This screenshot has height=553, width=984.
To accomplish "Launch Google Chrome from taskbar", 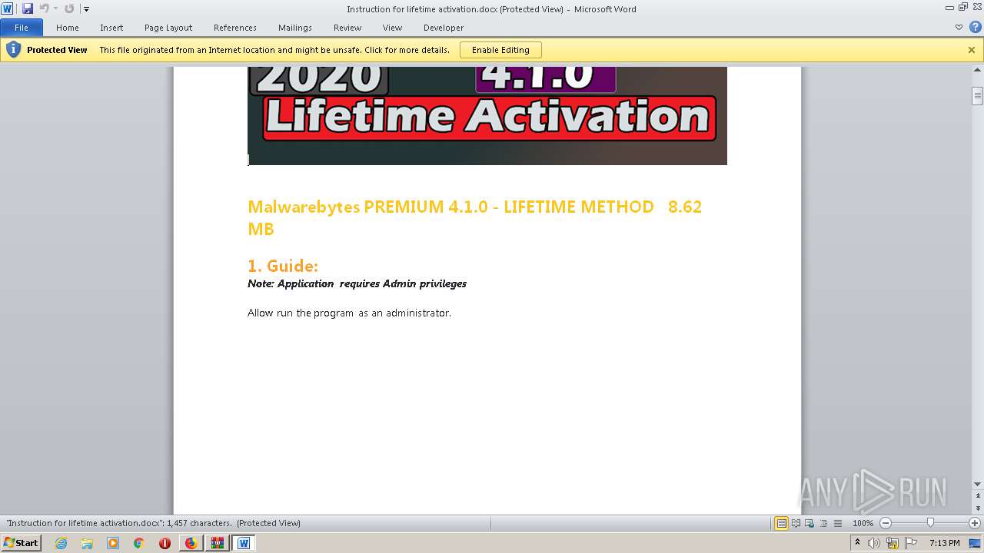I will (139, 543).
